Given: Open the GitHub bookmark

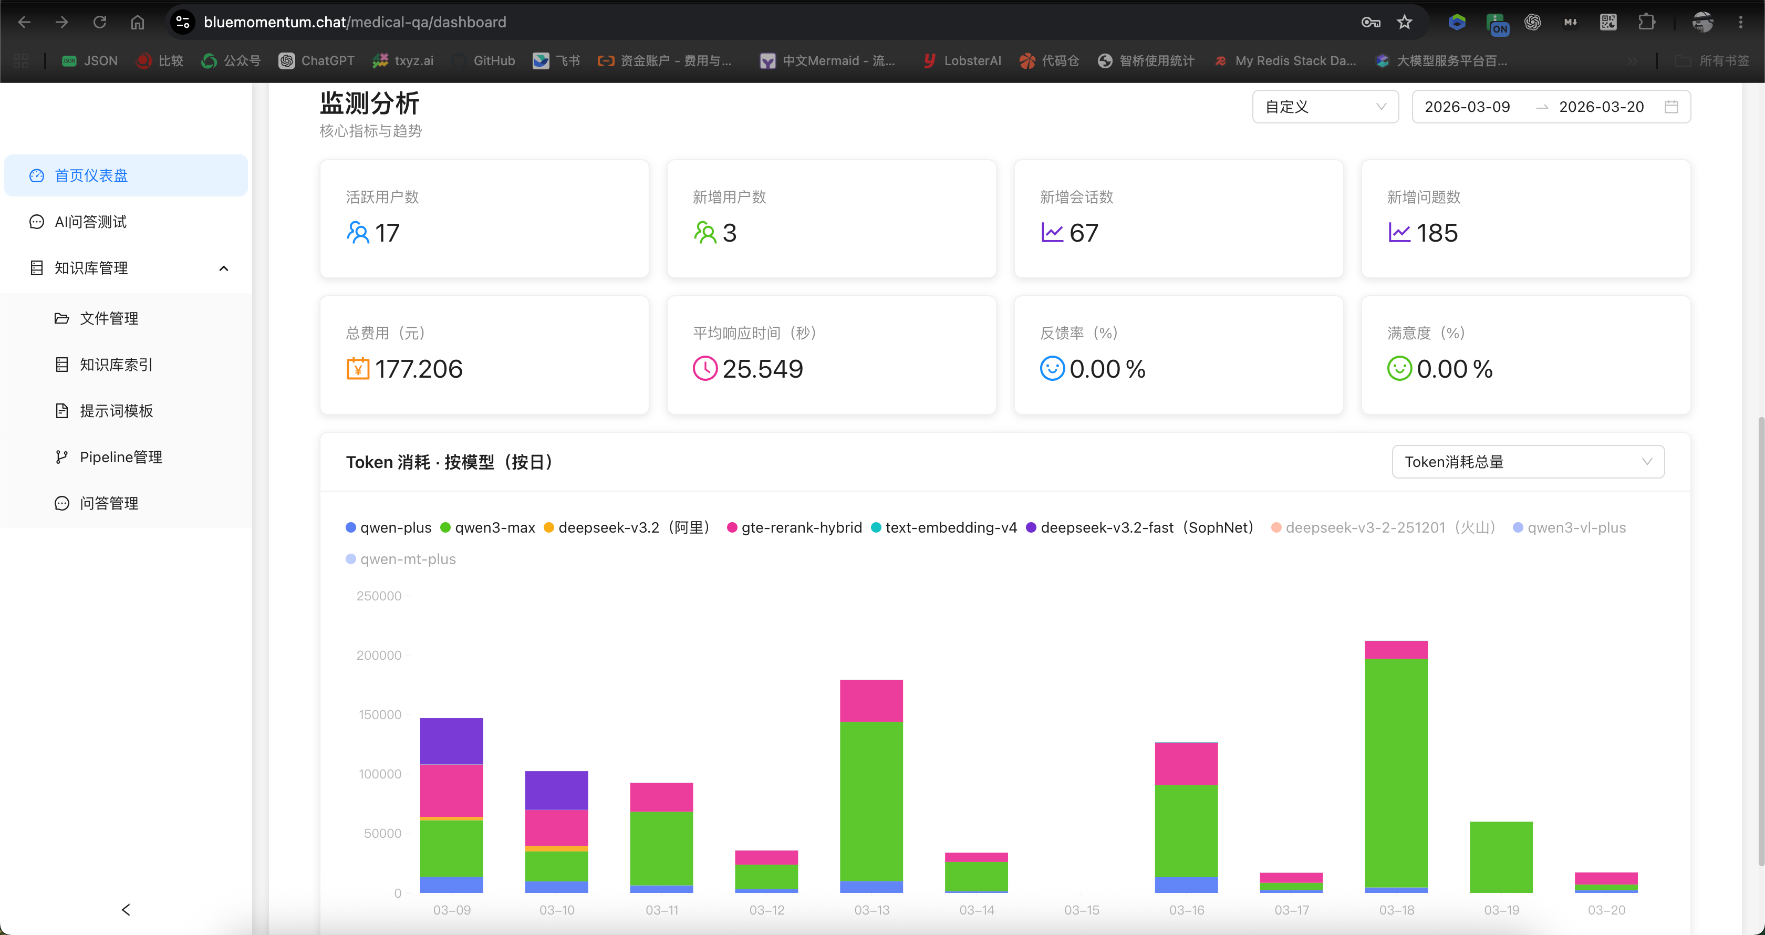Looking at the screenshot, I should pyautogui.click(x=484, y=61).
